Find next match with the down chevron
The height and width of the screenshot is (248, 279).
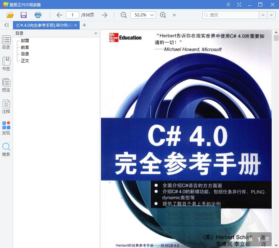tap(271, 15)
